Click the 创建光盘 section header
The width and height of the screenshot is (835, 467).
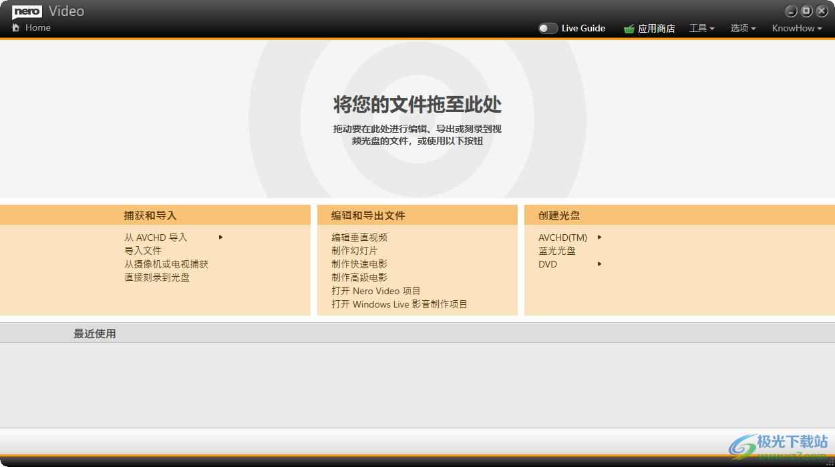coord(559,215)
